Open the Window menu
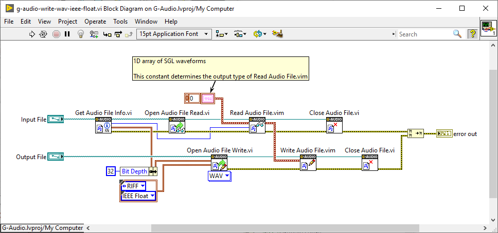Image resolution: width=498 pixels, height=233 pixels. 146,22
